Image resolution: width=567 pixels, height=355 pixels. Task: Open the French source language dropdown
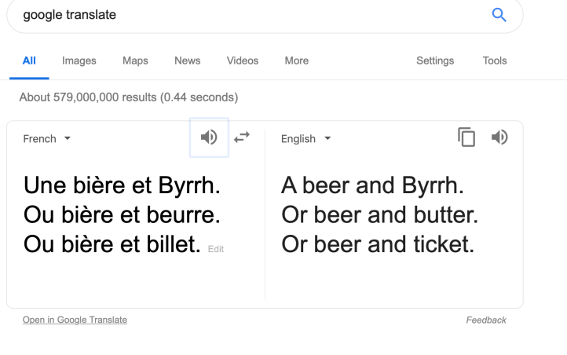coord(46,139)
